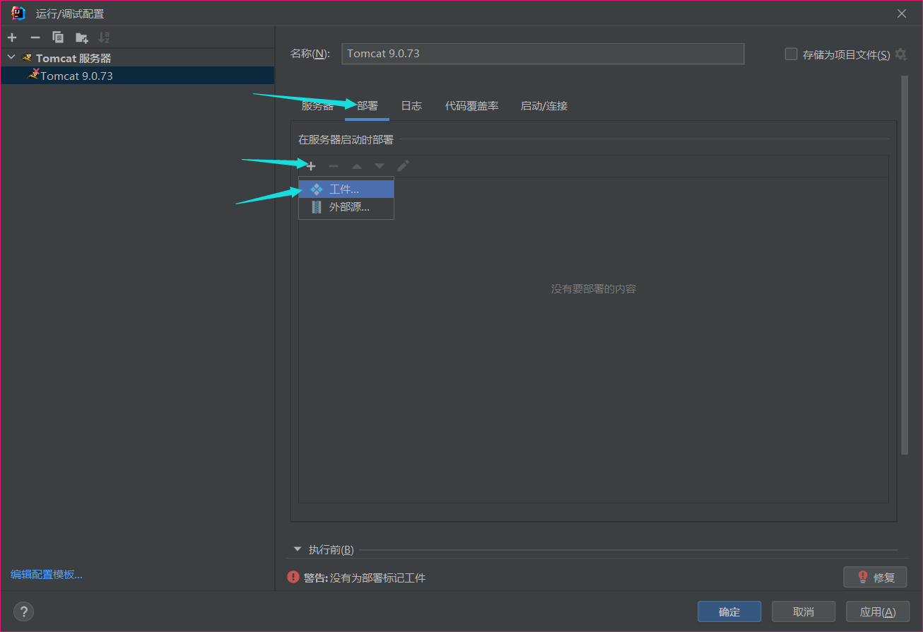This screenshot has width=923, height=632.
Task: Click the 应用 button
Action: (x=878, y=611)
